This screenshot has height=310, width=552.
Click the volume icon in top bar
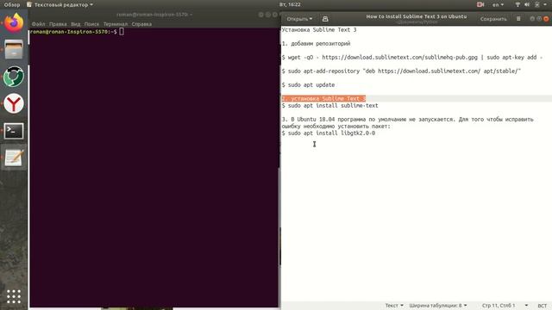[x=527, y=4]
